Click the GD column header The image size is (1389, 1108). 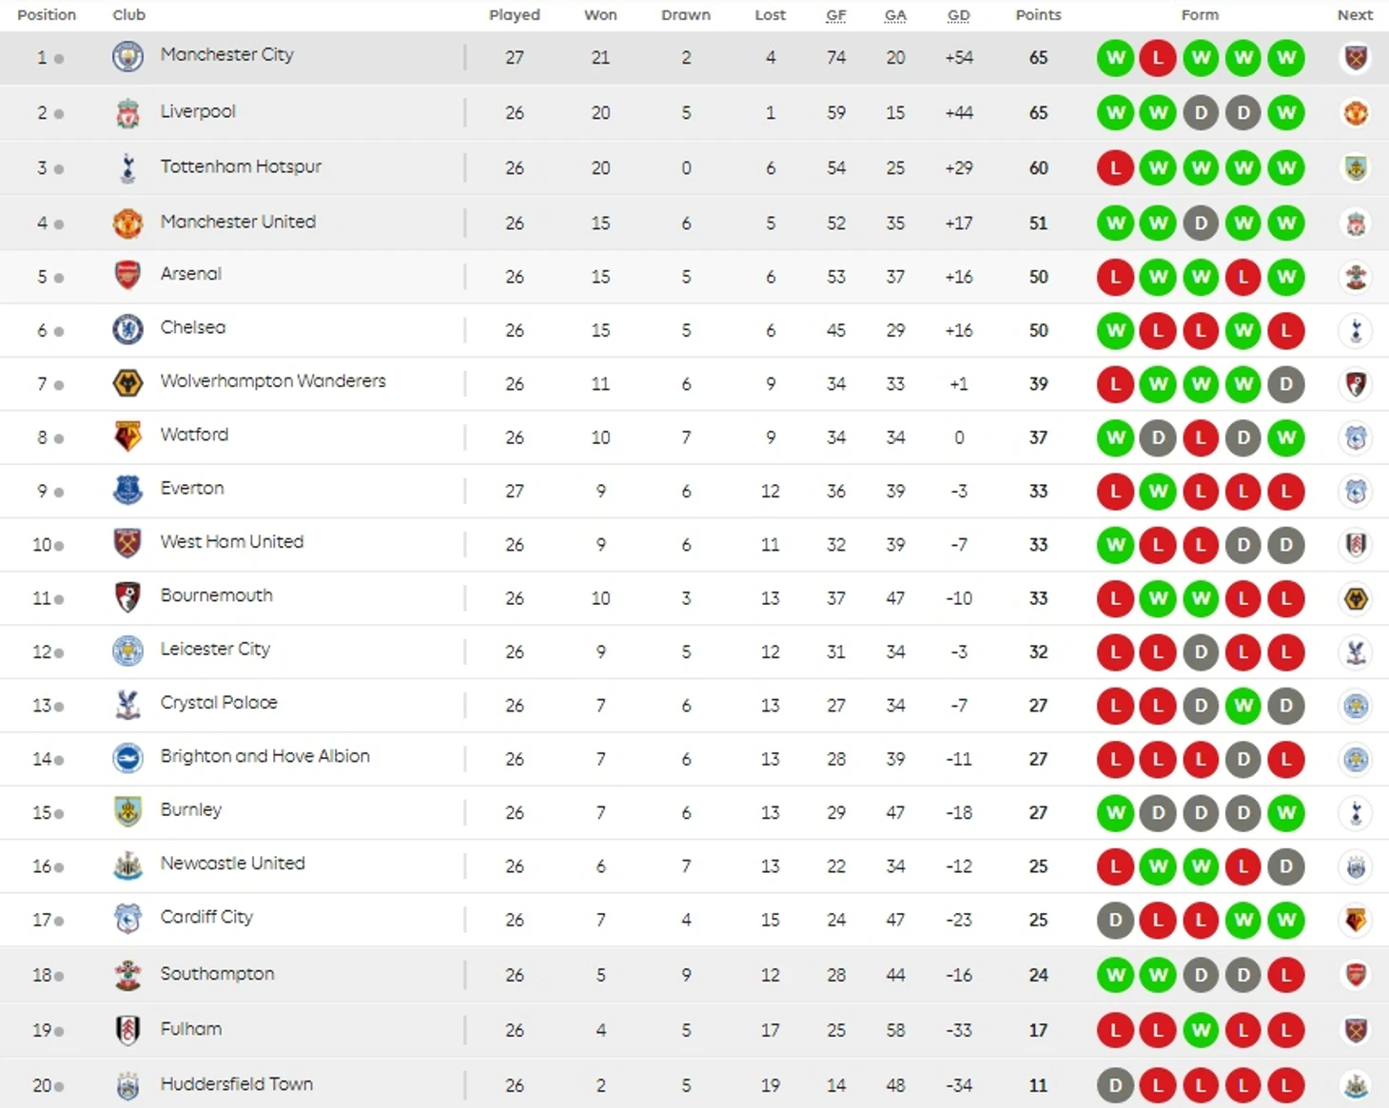tap(959, 14)
